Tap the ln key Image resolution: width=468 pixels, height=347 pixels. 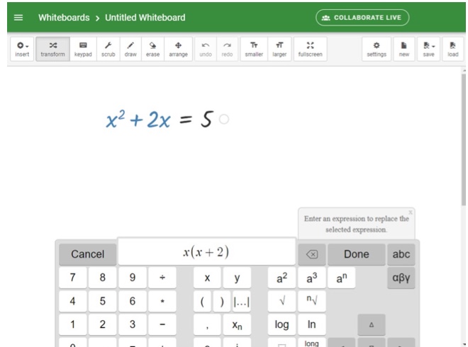tap(311, 324)
